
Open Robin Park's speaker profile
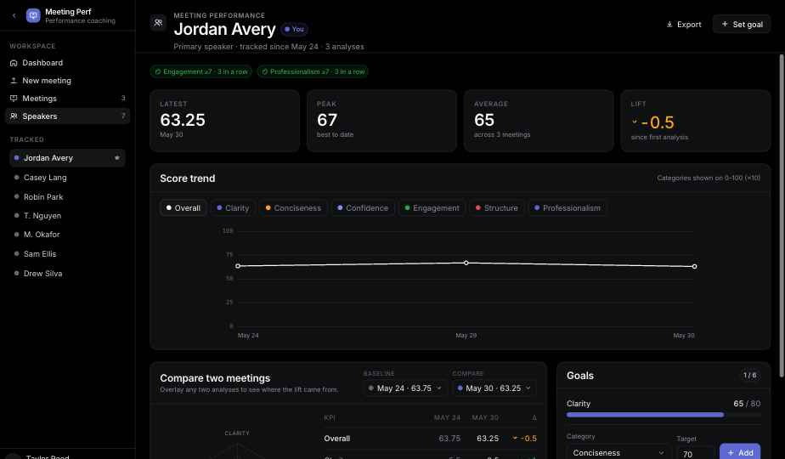point(68,197)
